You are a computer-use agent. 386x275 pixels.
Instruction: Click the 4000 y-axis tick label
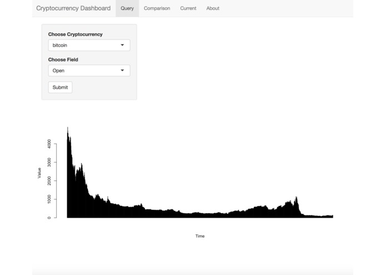pos(49,144)
